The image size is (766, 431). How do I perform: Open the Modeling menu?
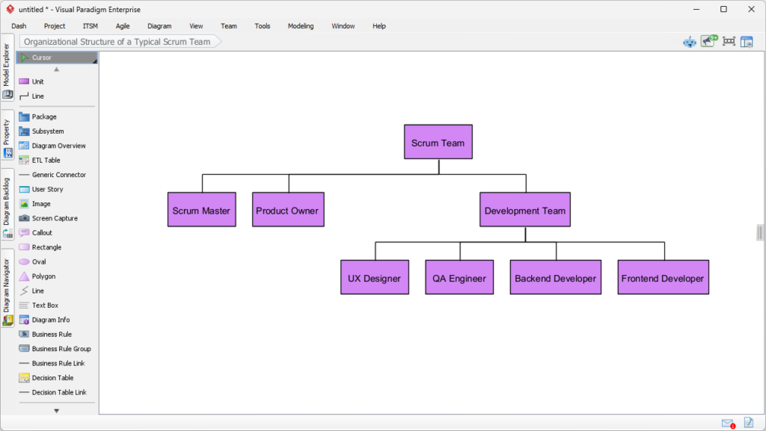301,26
